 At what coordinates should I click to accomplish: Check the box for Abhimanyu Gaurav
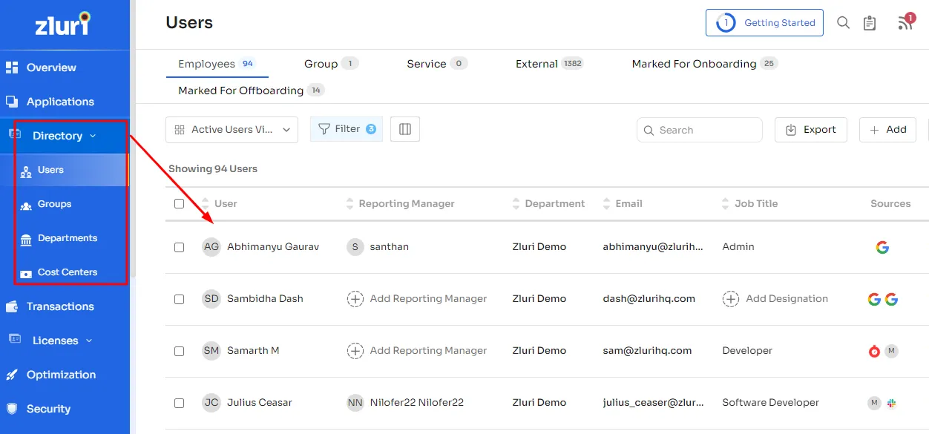pos(179,247)
